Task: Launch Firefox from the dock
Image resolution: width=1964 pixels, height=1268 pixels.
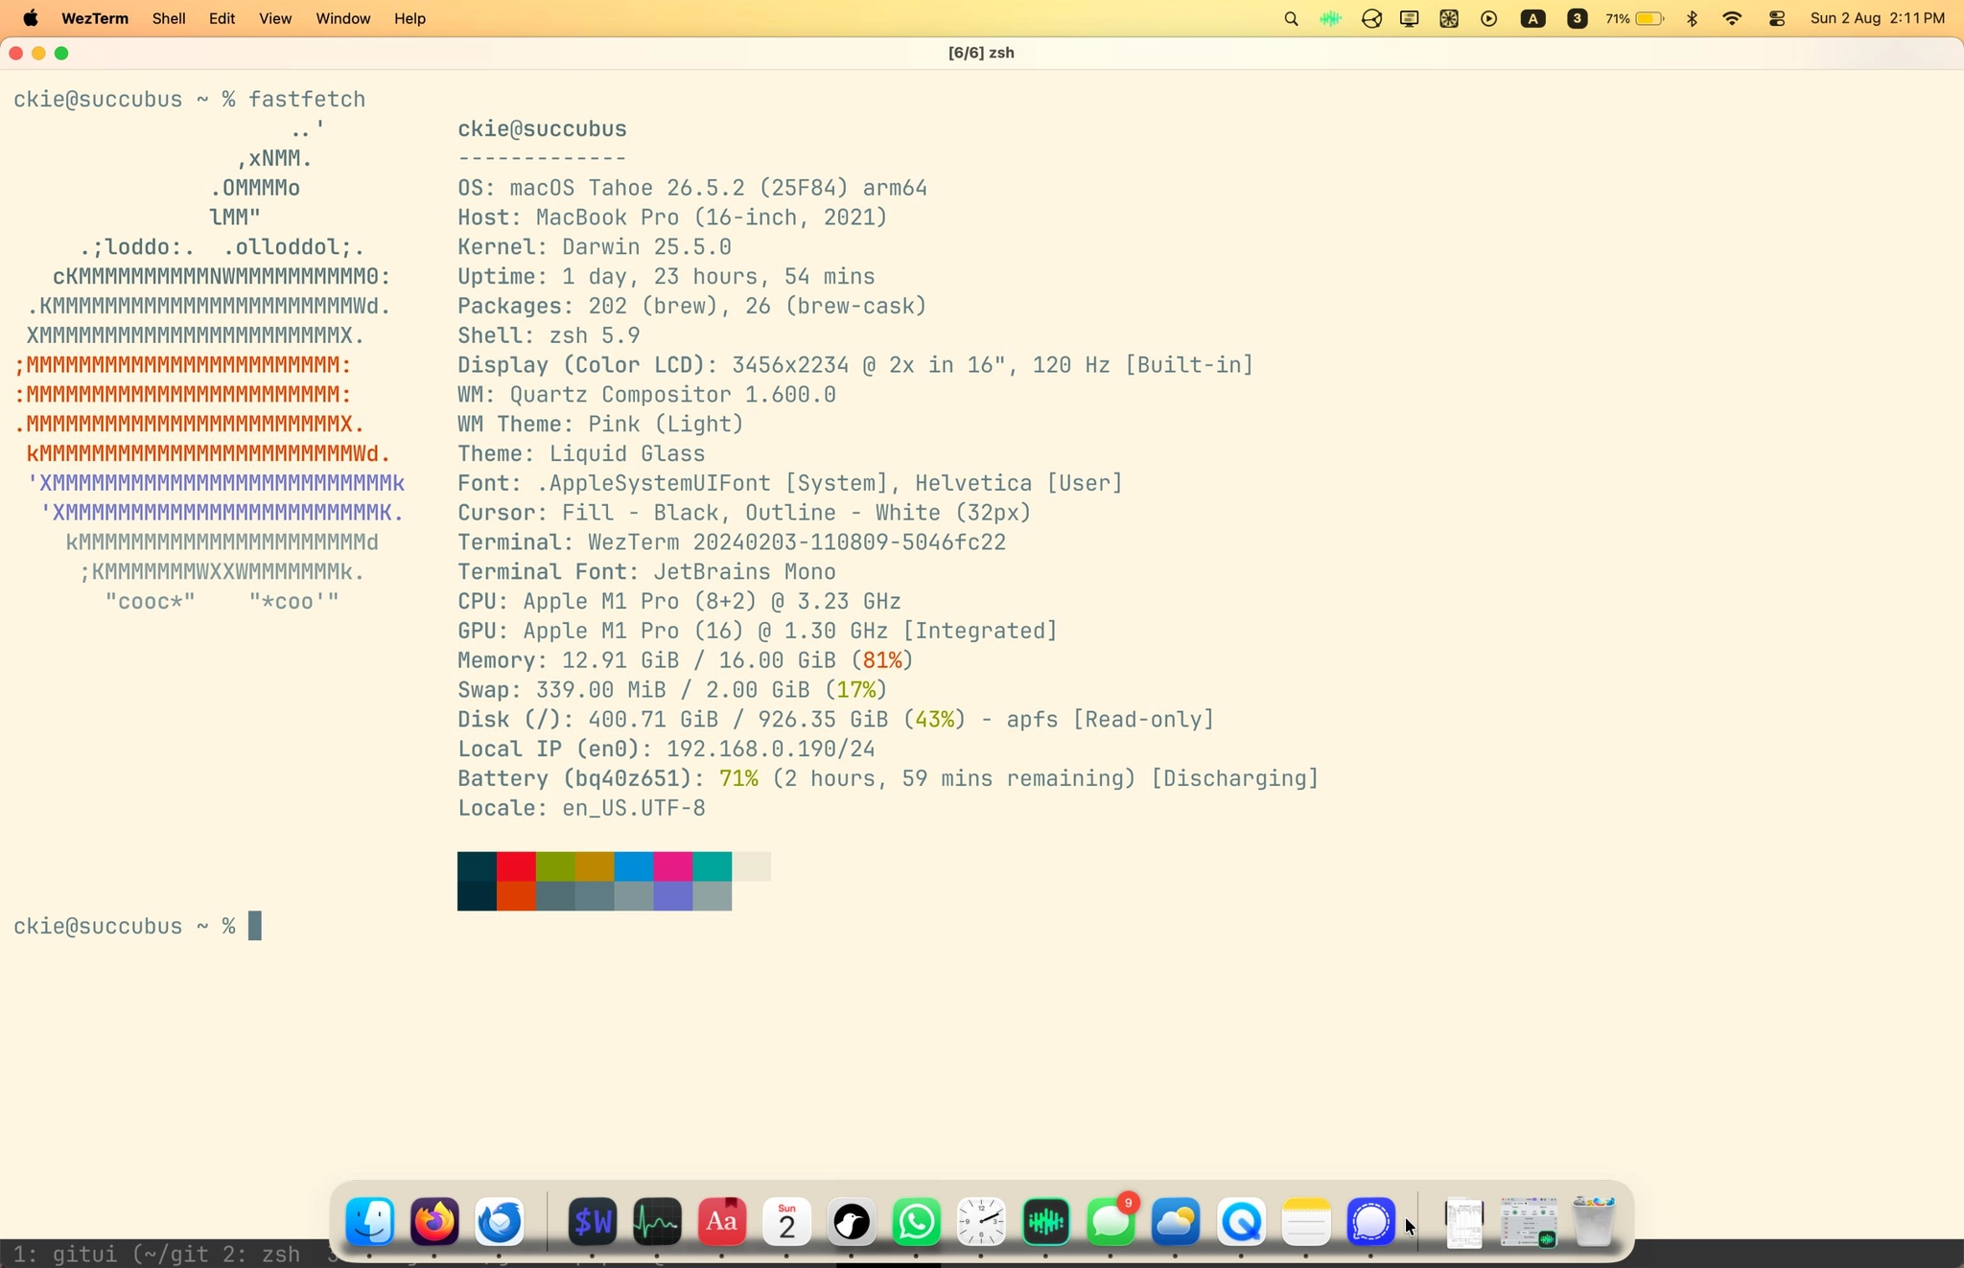Action: (434, 1222)
